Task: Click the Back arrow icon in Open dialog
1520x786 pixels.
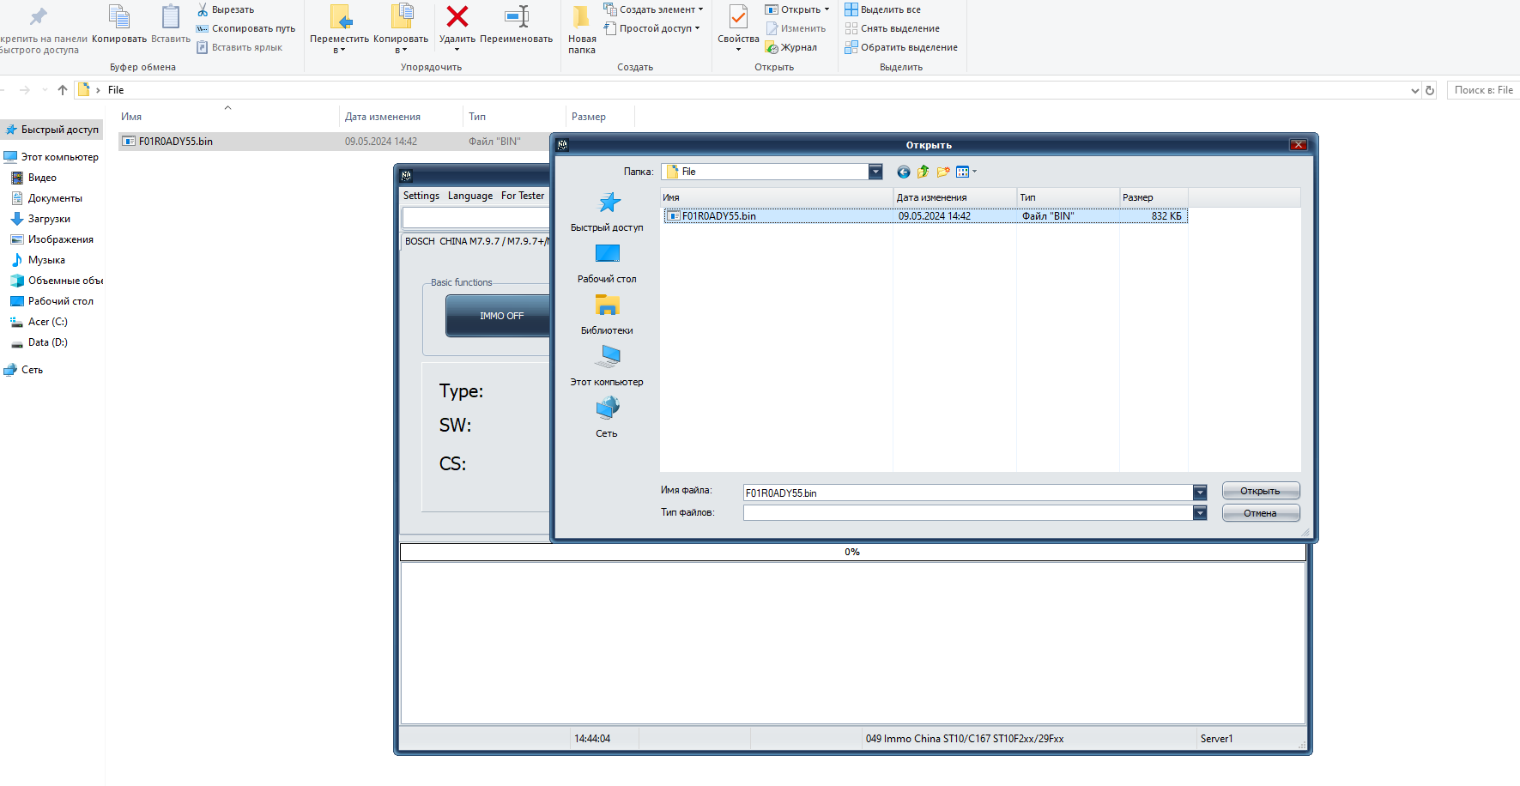Action: tap(903, 172)
